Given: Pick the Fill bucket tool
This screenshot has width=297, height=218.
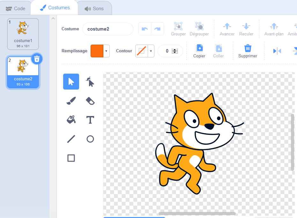Looking at the screenshot, I should coord(71,120).
